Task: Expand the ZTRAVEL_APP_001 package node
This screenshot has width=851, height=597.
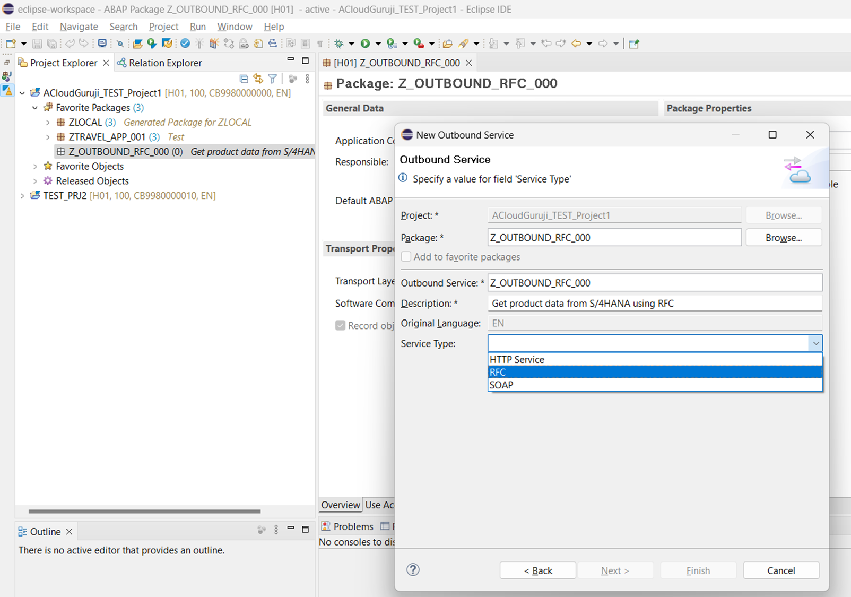Action: (48, 137)
